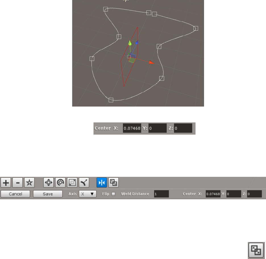Click enlarged Center X field 0.07468
Image resolution: width=266 pixels, height=259 pixels.
[x=132, y=128]
